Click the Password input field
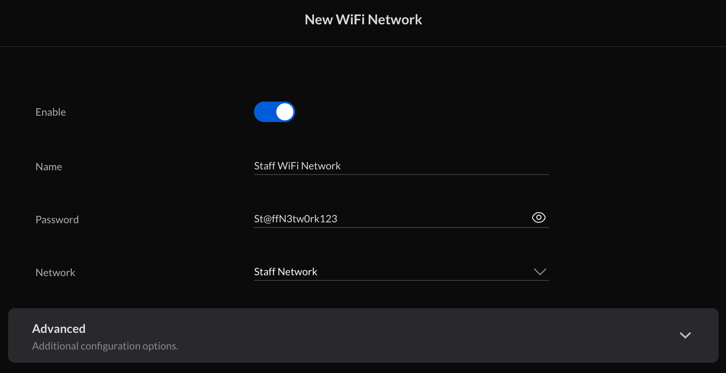 click(391, 219)
